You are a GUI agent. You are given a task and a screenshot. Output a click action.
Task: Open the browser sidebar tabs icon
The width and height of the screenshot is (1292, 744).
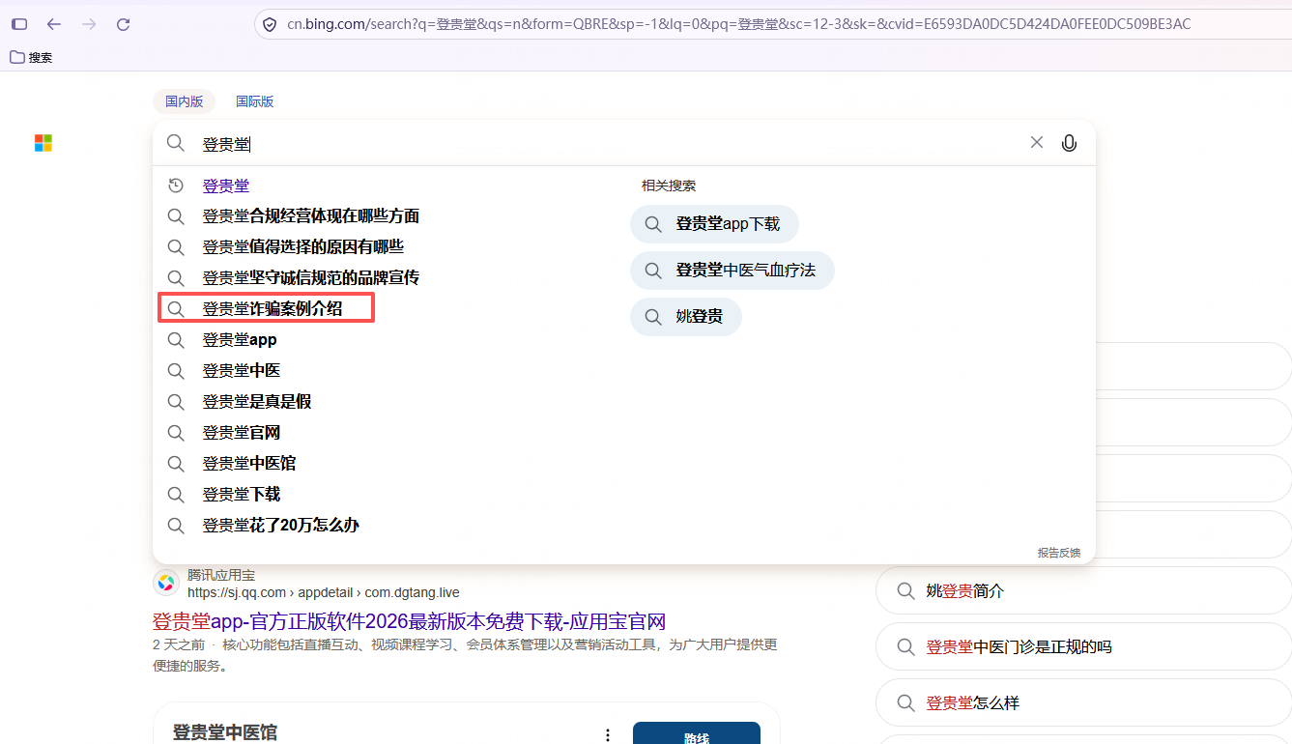[x=19, y=24]
